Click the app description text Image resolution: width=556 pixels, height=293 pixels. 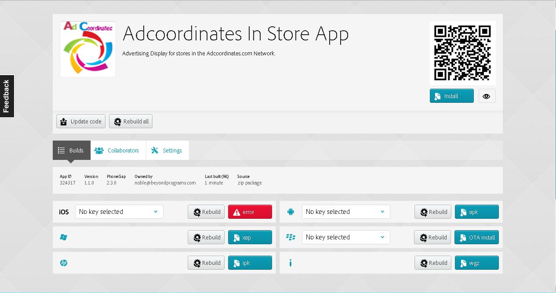199,54
